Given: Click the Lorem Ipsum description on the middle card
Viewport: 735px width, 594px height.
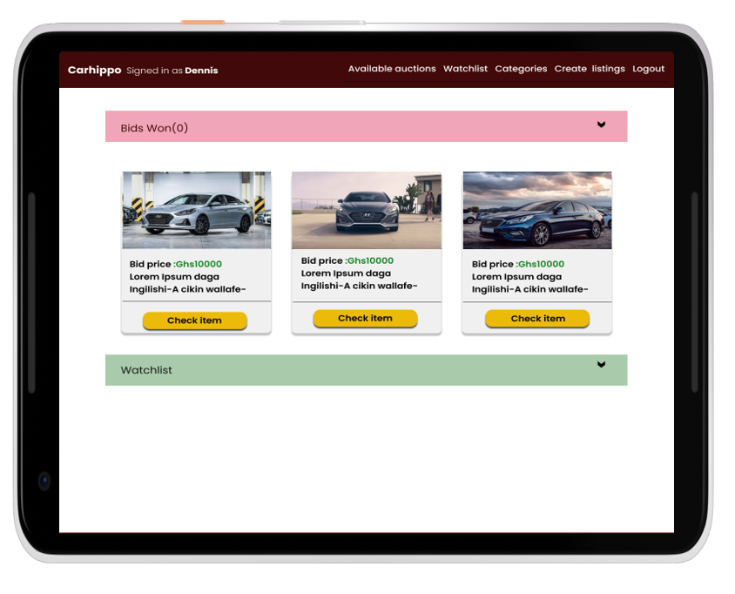Looking at the screenshot, I should point(359,280).
